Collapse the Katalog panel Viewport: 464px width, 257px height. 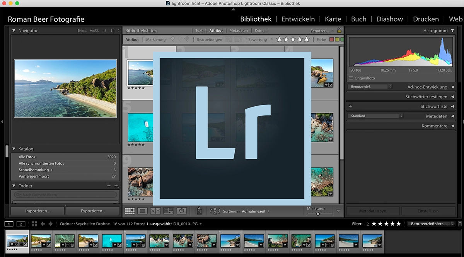pyautogui.click(x=14, y=149)
